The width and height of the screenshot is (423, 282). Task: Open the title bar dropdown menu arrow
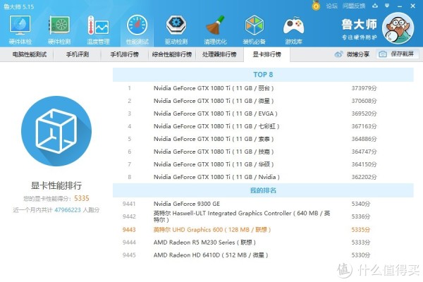coord(387,6)
